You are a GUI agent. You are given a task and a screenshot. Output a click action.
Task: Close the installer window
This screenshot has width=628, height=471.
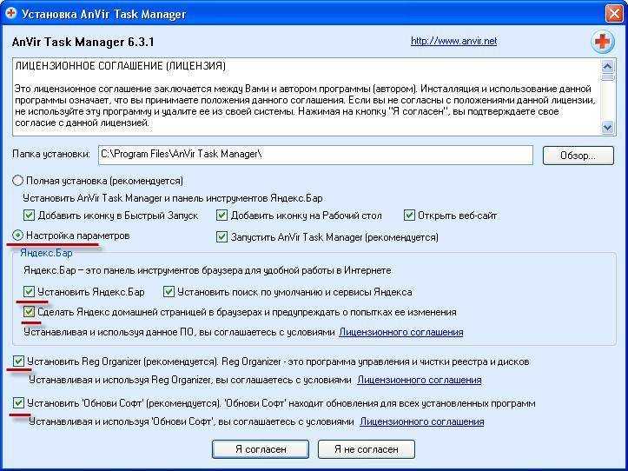(614, 14)
